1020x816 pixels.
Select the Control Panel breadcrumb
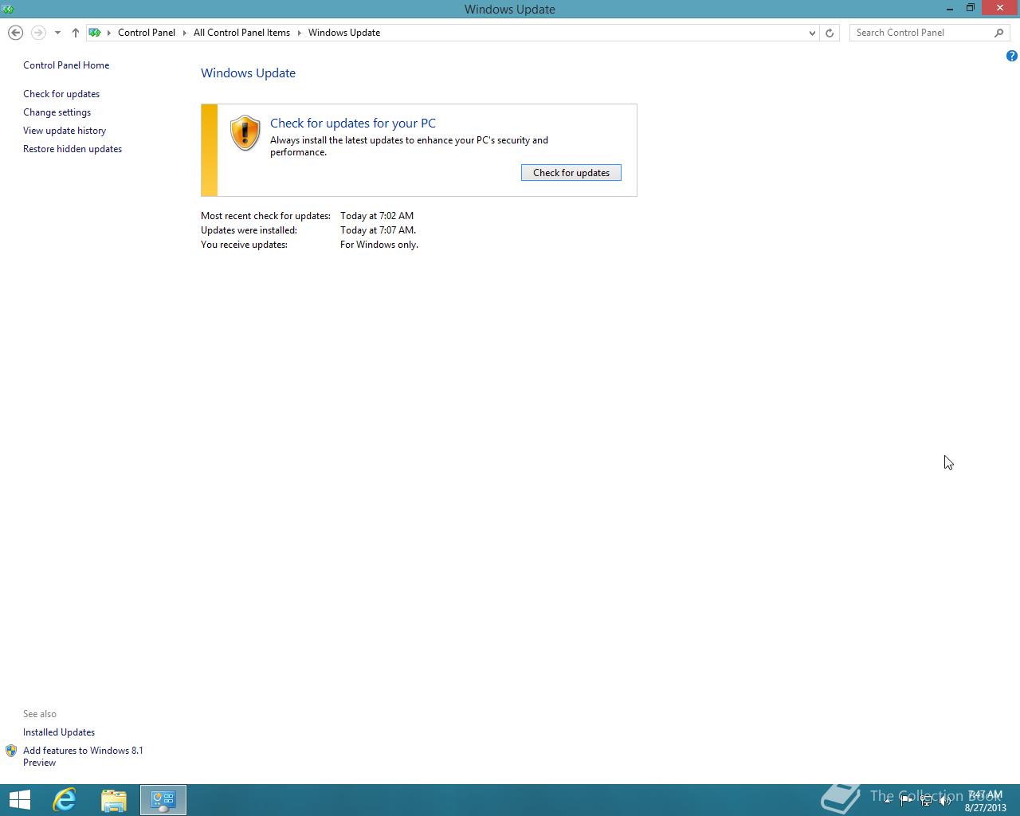click(x=147, y=33)
